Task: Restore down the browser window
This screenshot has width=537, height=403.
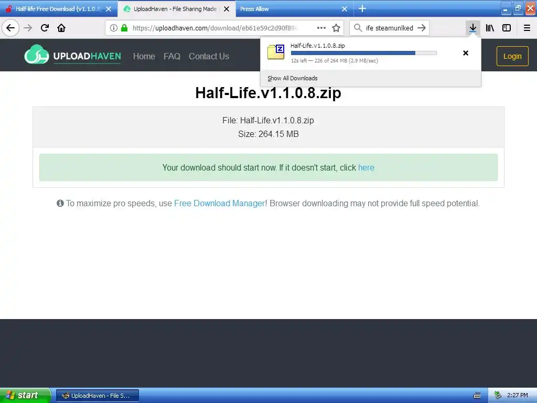Action: click(x=518, y=8)
